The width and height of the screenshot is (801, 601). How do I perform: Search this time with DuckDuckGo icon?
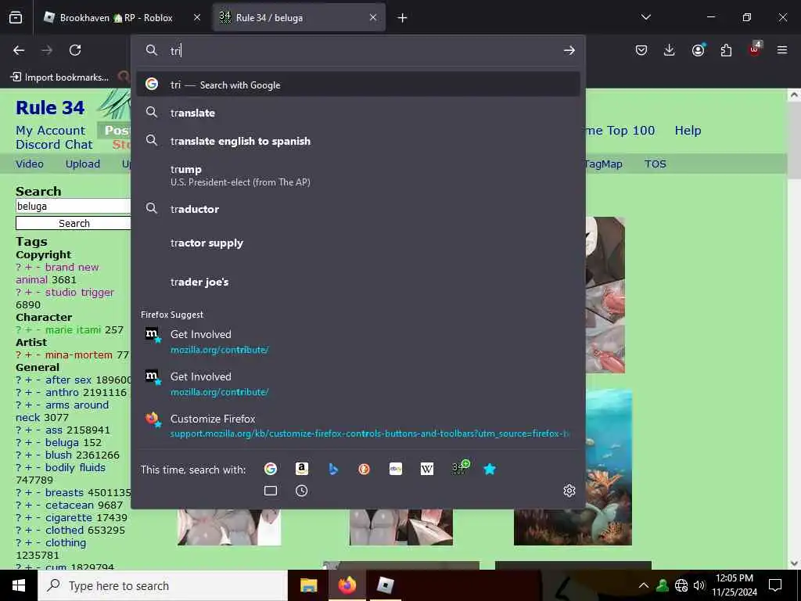pos(365,469)
